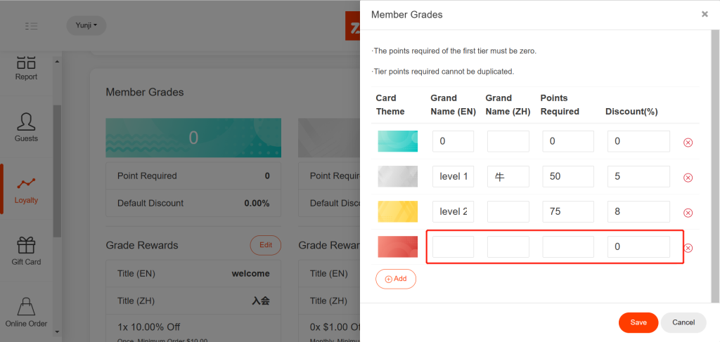This screenshot has width=720, height=342.
Task: Open Online Order from sidebar
Action: click(26, 313)
